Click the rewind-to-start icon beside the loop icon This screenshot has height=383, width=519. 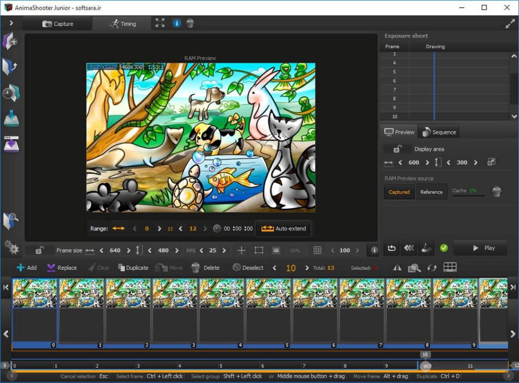pyautogui.click(x=409, y=248)
